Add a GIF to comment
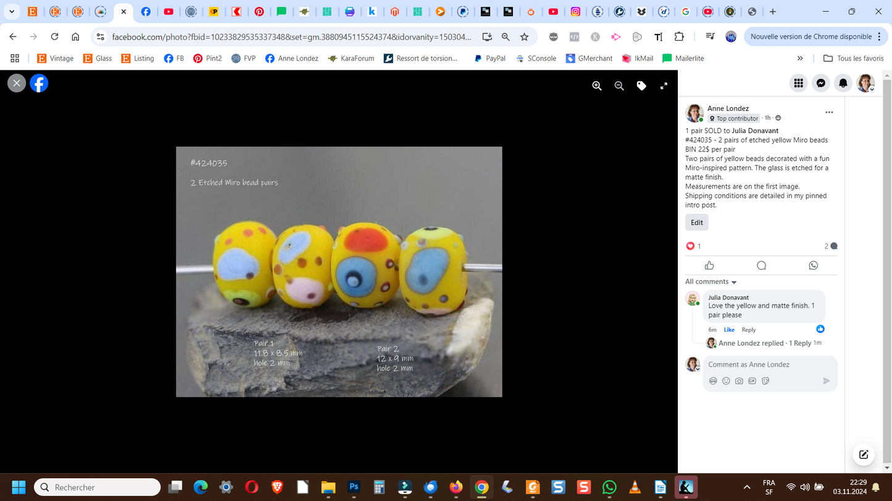The height and width of the screenshot is (501, 892). (752, 381)
